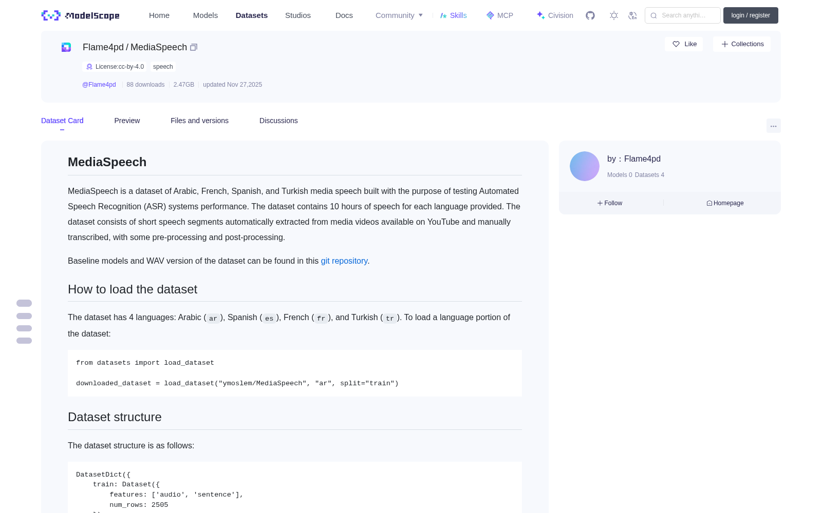Click the 'Datasets 4' count text
This screenshot has width=822, height=513.
click(x=649, y=175)
